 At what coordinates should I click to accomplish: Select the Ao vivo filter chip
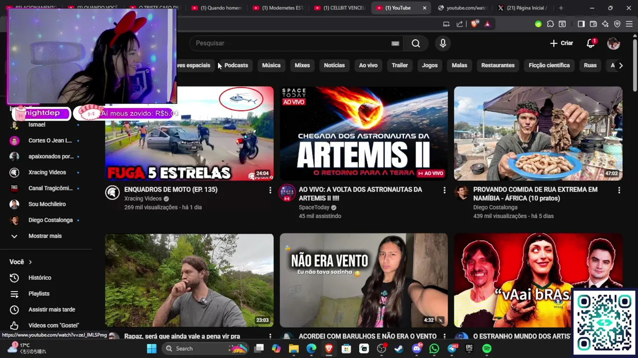point(368,65)
